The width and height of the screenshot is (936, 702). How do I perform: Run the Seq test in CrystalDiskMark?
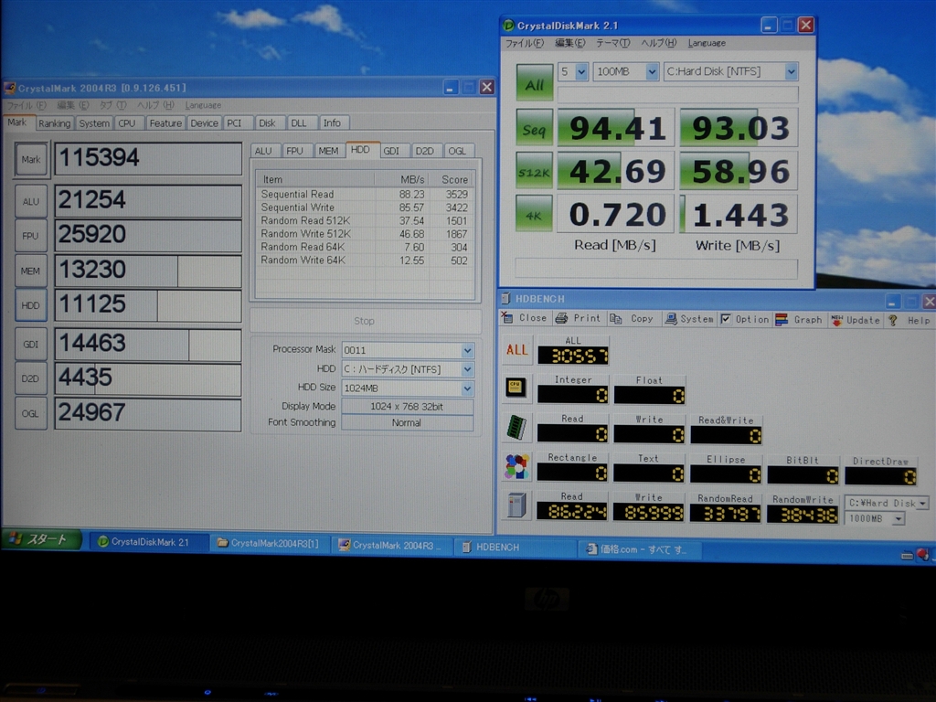coord(534,129)
